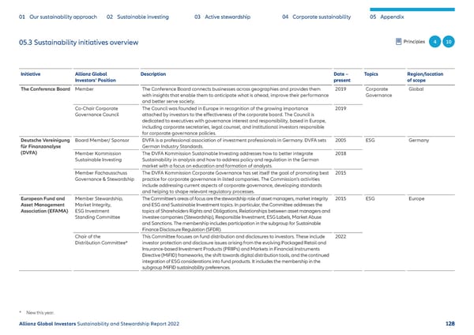Click the Principles label text
The image size is (474, 335).
(415, 41)
